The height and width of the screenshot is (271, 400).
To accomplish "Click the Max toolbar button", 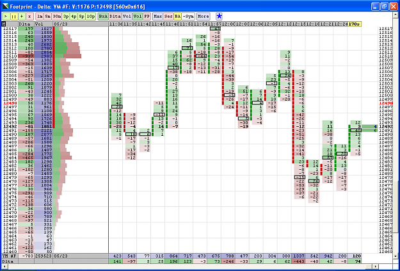I will [157, 17].
